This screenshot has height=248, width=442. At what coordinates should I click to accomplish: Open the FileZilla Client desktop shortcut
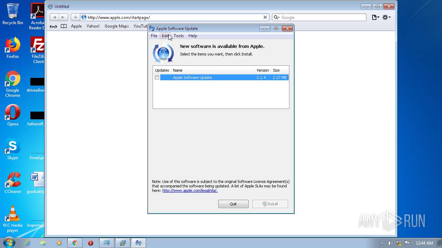pyautogui.click(x=38, y=50)
